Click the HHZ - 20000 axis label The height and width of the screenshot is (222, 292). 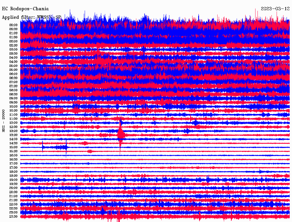click(x=4, y=120)
